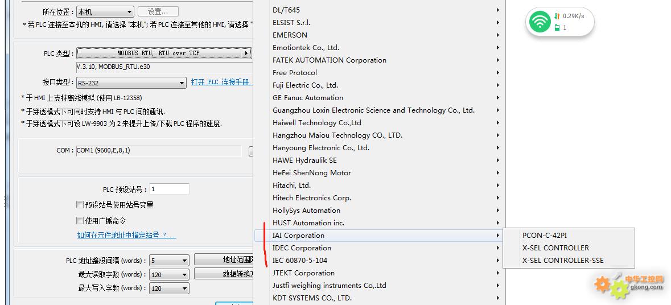Expand the EMERSON submenu arrow
The image size is (671, 305).
click(x=498, y=35)
